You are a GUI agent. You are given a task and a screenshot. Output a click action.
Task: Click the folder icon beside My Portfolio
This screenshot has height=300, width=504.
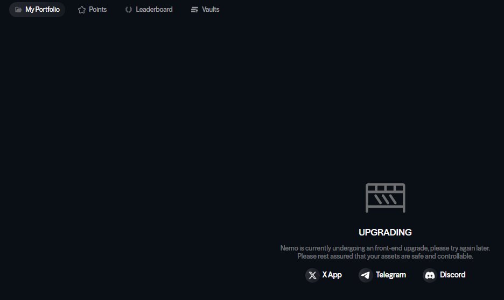(18, 10)
